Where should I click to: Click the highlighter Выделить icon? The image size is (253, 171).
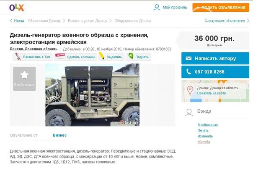101,56
